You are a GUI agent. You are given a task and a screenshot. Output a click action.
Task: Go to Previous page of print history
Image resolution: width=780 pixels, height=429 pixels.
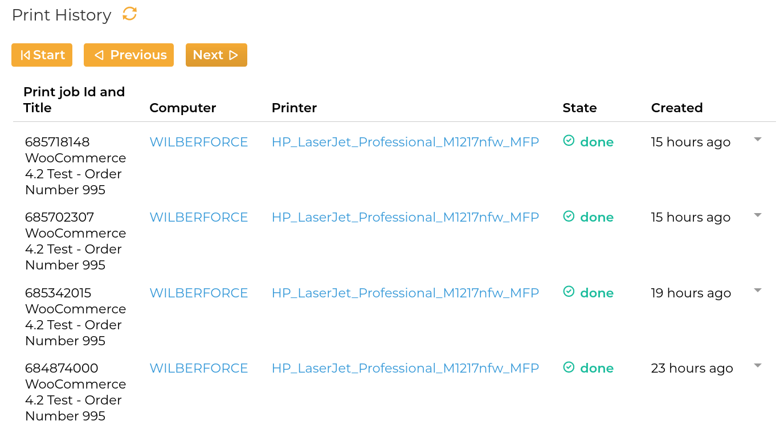(x=129, y=55)
